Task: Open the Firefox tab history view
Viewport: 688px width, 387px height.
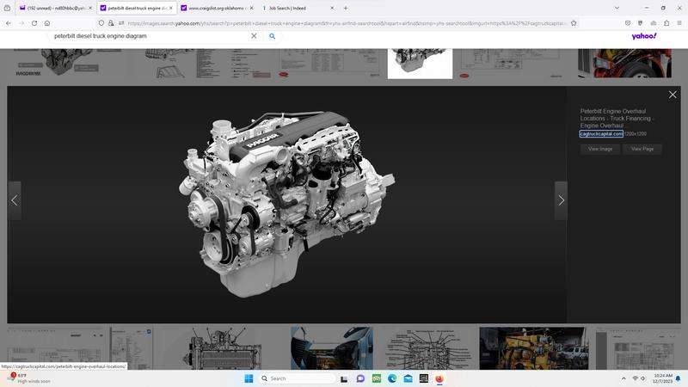Action: pos(7,8)
